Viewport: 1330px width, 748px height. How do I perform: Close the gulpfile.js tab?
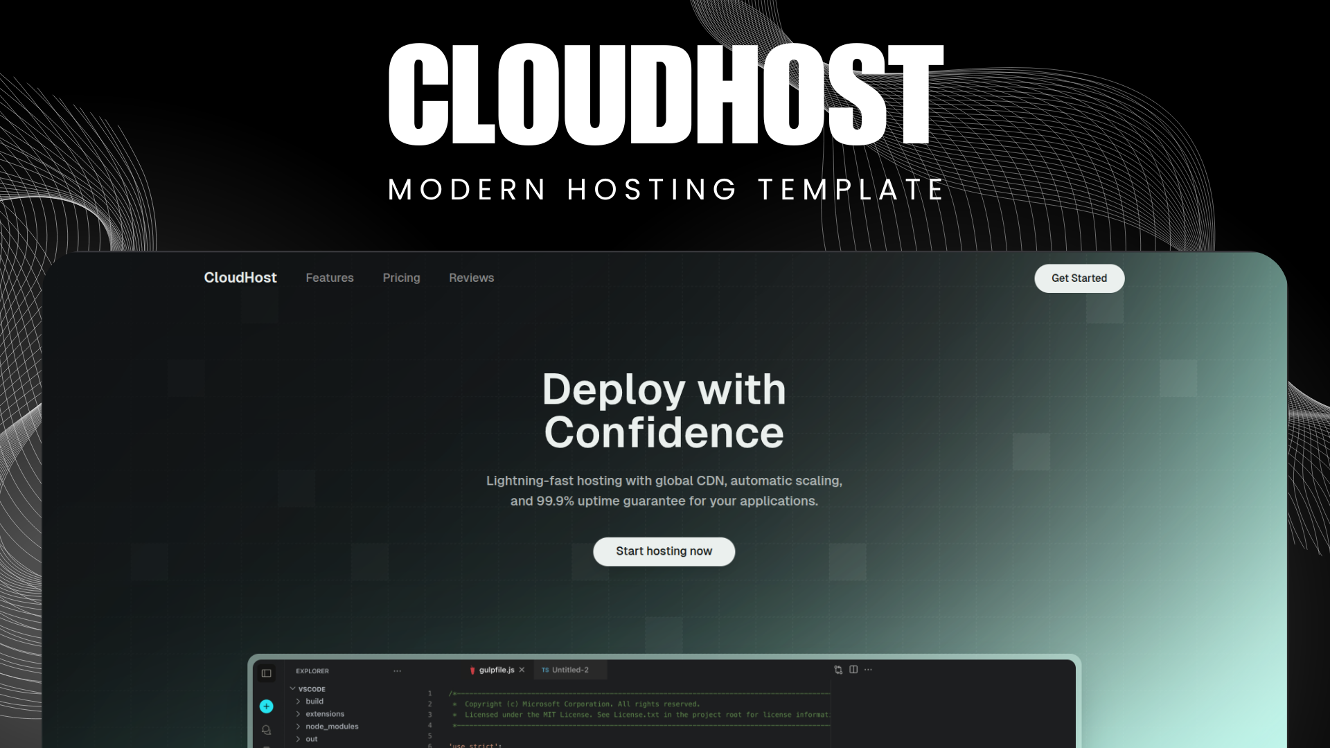[x=522, y=670]
